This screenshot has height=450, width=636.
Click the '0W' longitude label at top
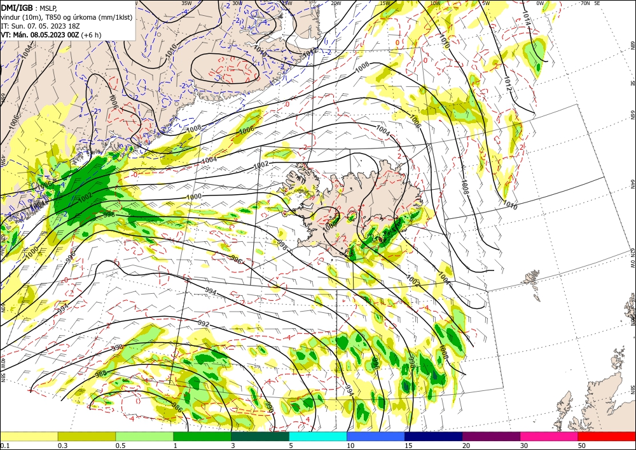[540, 3]
